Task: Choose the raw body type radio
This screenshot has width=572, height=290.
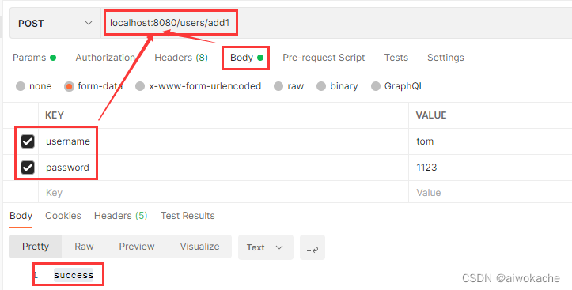Action: (278, 86)
